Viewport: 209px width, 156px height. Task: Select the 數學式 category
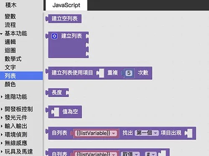[x=13, y=59]
